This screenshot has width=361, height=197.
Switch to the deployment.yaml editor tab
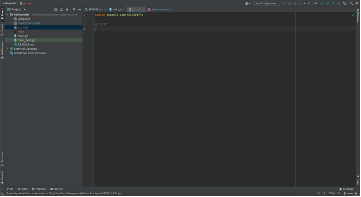pyautogui.click(x=160, y=9)
